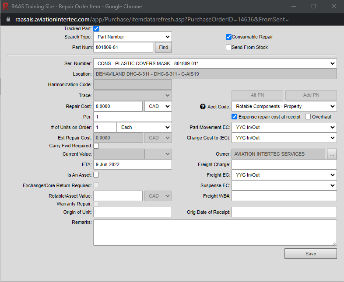344x282 pixels.
Task: Open the Owner lookup ellipsis button
Action: point(332,154)
